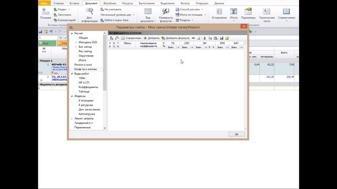Collapse the Виды работ node

click(x=72, y=73)
